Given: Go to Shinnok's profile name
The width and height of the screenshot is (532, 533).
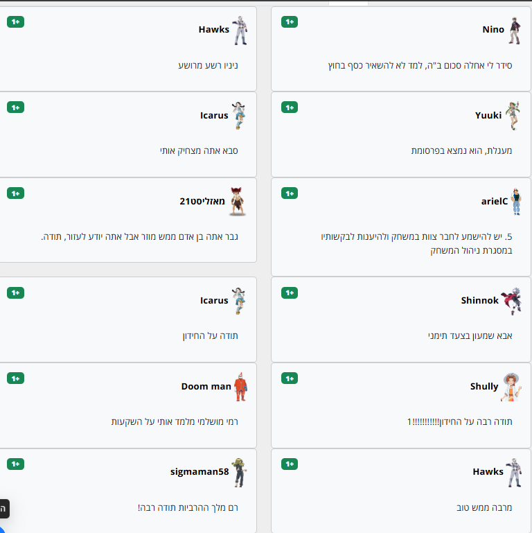Looking at the screenshot, I should (x=479, y=301).
